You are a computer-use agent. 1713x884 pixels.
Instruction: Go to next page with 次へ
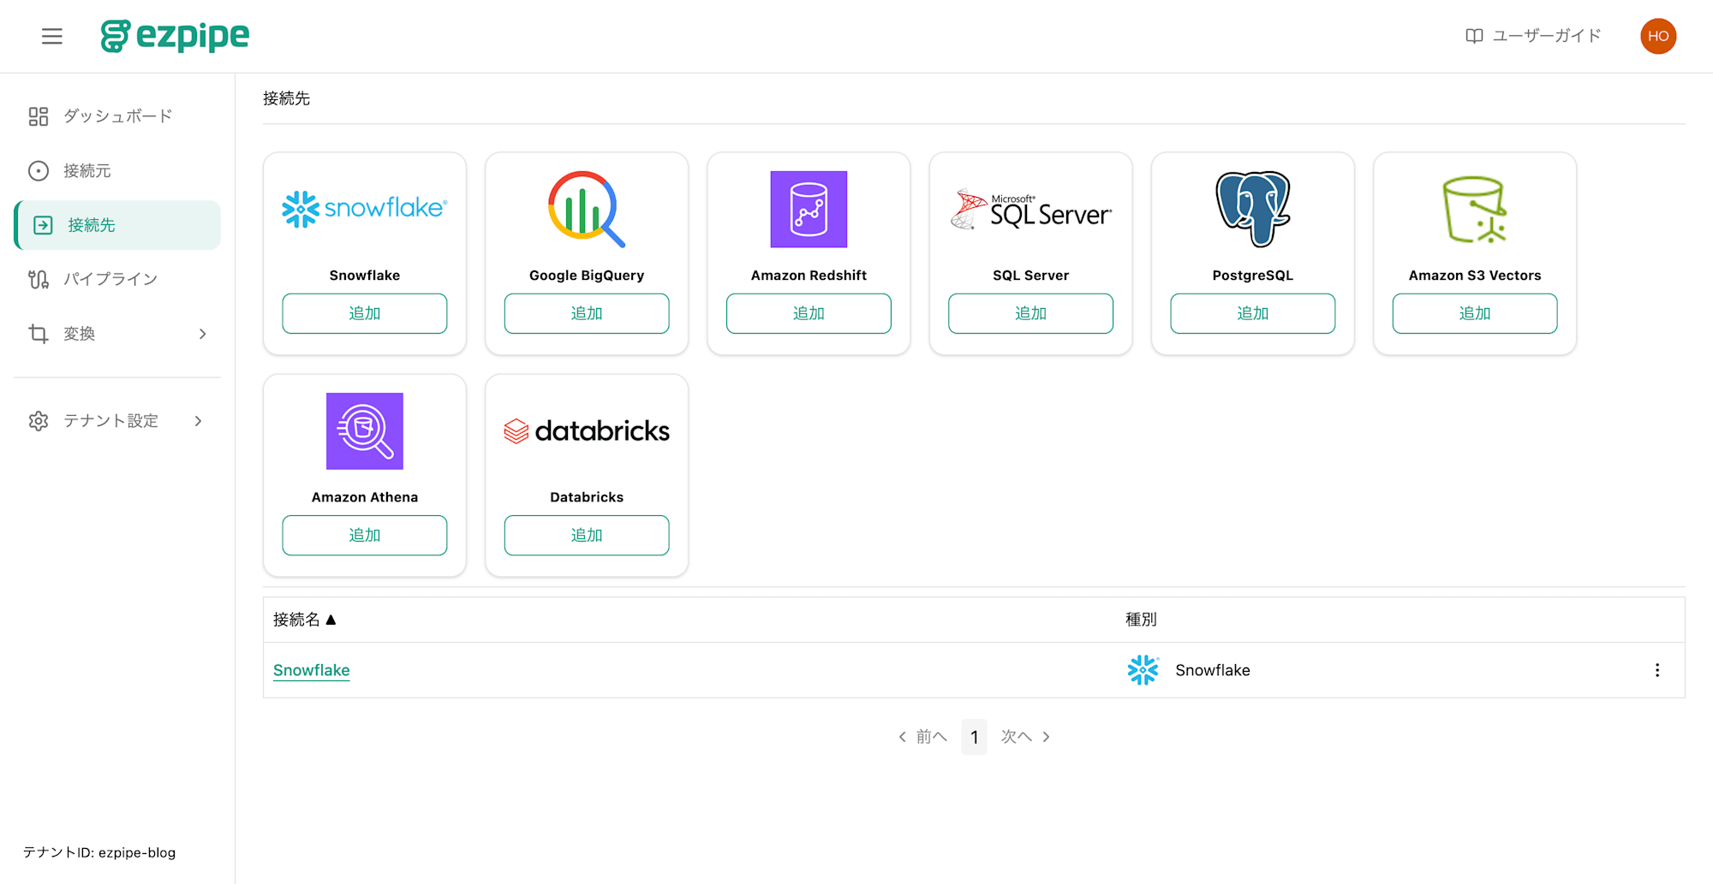[x=1025, y=737]
